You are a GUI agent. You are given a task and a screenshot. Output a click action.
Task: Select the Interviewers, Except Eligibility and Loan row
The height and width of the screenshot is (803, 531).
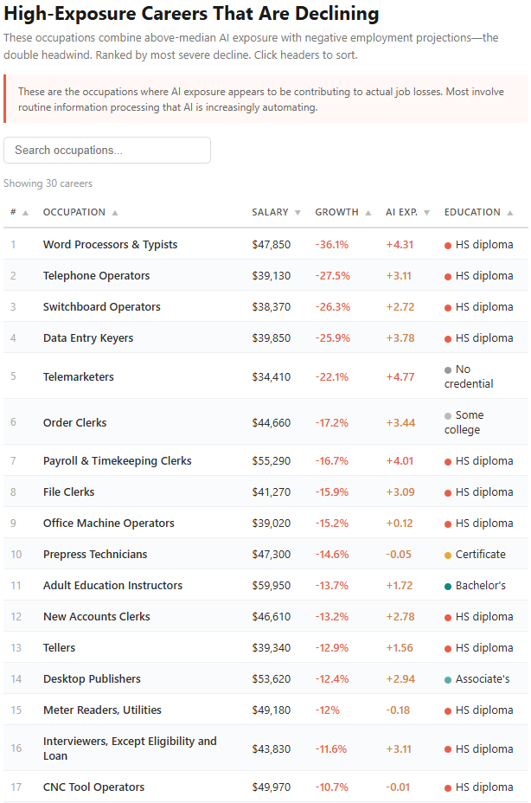265,748
